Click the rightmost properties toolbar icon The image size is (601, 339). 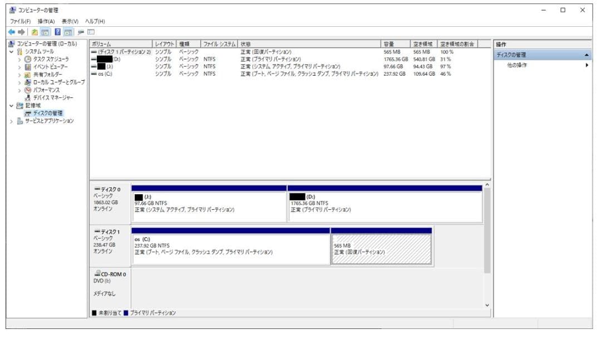pos(90,31)
